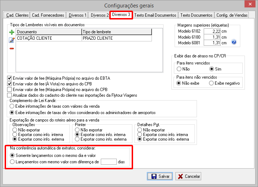Choose Exibe negativo option
The height and width of the screenshot is (187, 258).
pos(211,83)
